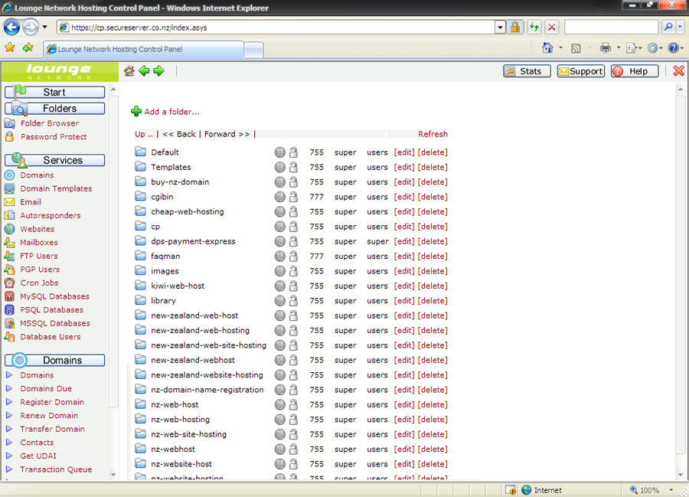This screenshot has height=497, width=689.
Task: Open the zoom level dropdown in status bar
Action: tap(671, 490)
